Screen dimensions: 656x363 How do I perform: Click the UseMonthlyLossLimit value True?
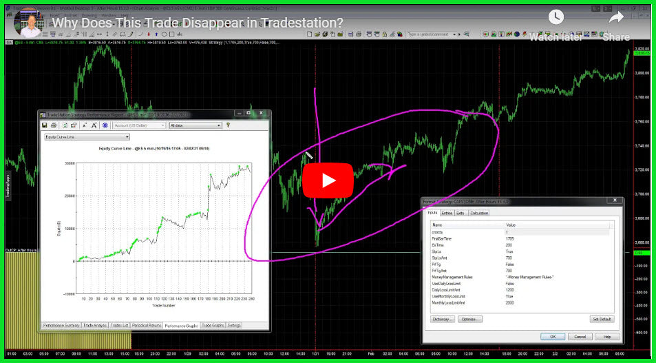point(509,296)
